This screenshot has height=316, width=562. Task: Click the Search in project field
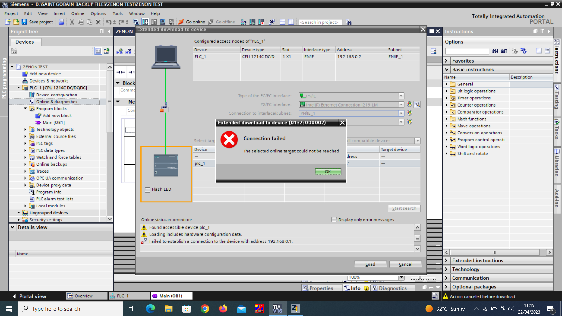[x=320, y=22]
